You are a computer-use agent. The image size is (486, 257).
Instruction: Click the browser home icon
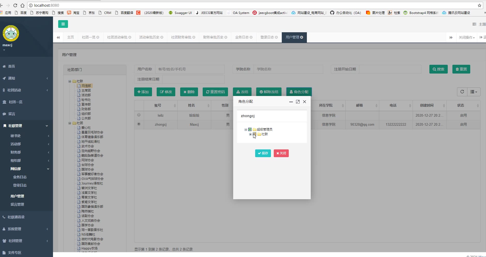[22, 5]
